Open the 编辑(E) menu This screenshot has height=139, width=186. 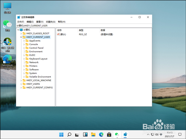(x=30, y=22)
